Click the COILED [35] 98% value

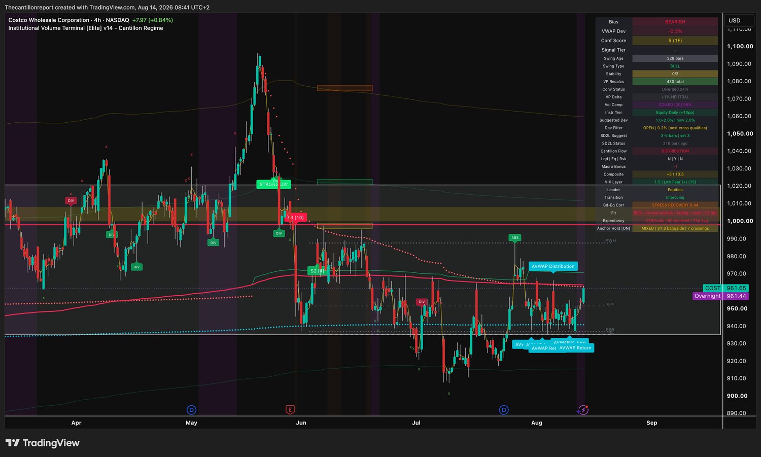pyautogui.click(x=675, y=105)
